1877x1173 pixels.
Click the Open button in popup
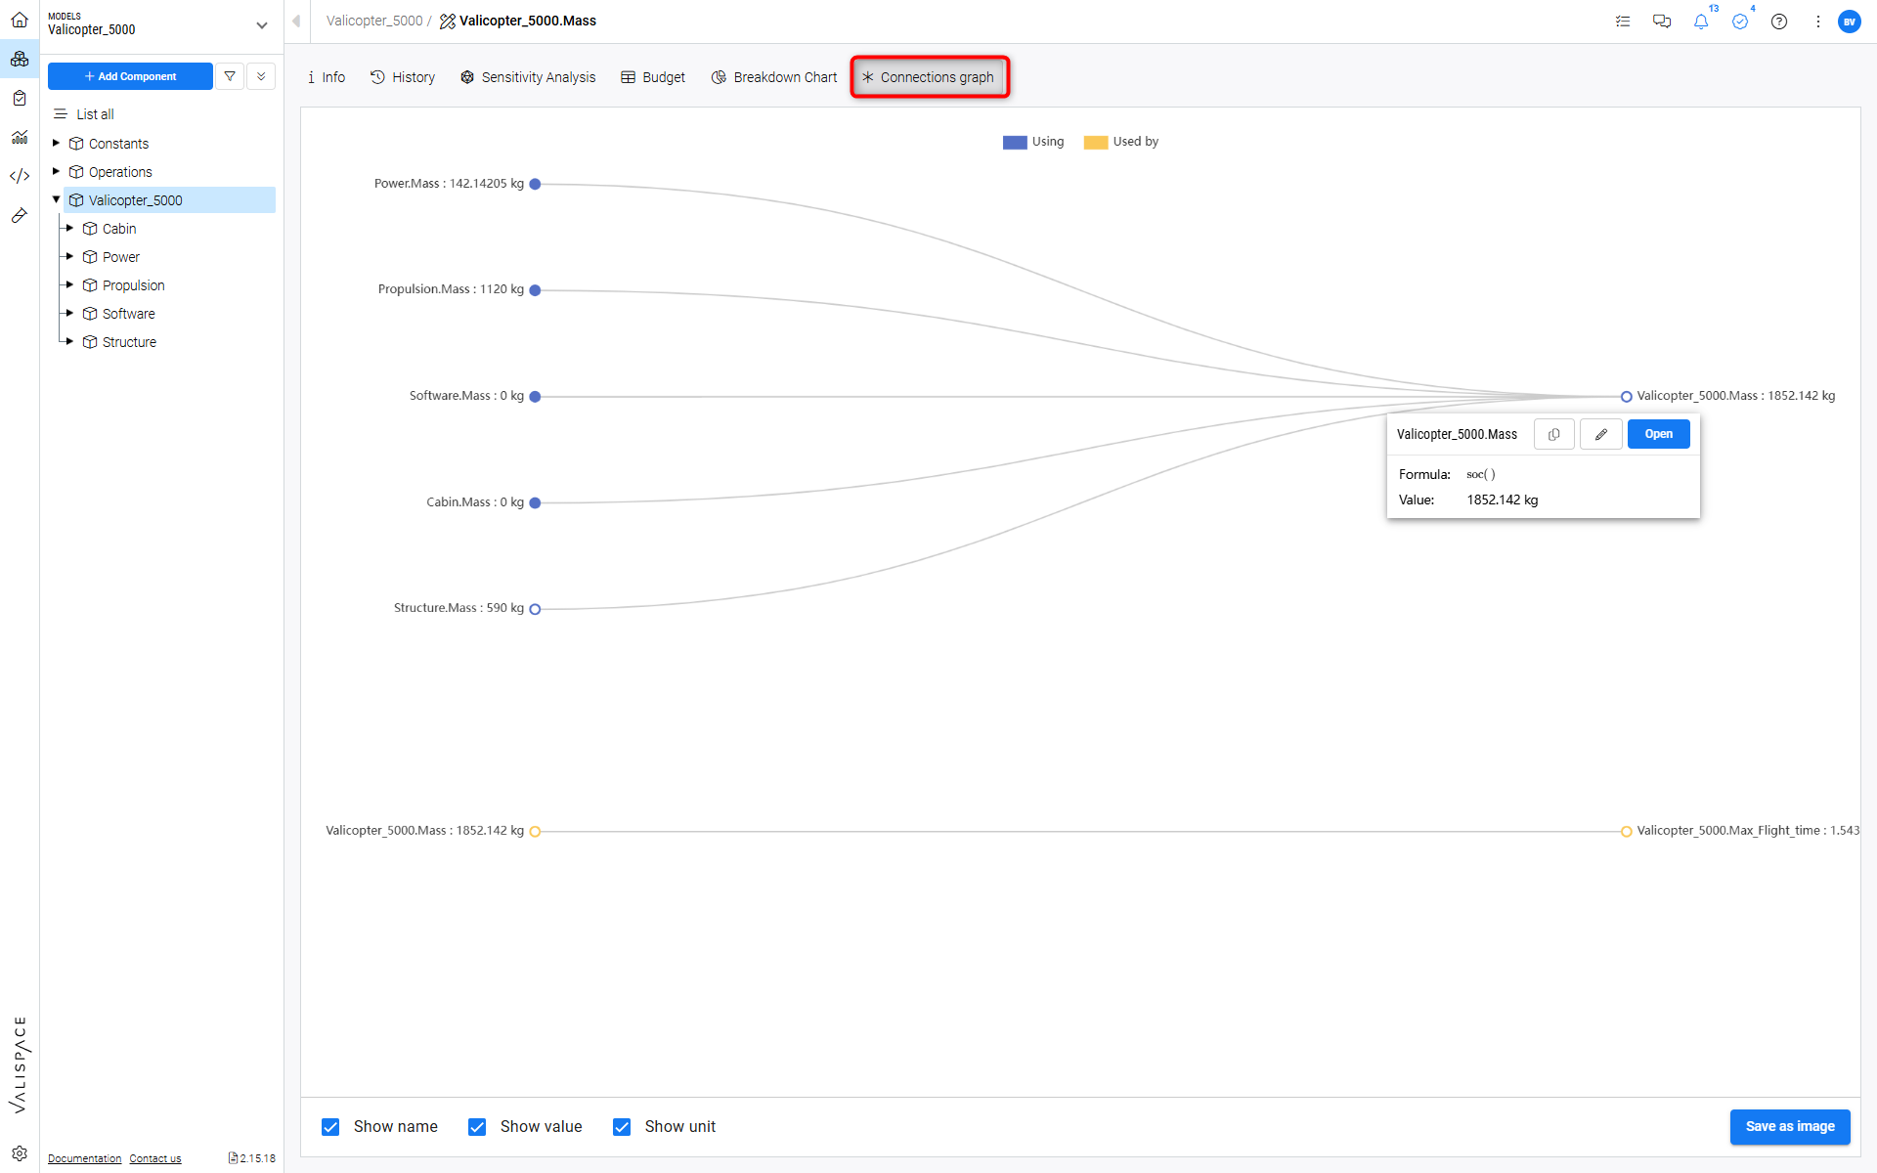pos(1658,434)
